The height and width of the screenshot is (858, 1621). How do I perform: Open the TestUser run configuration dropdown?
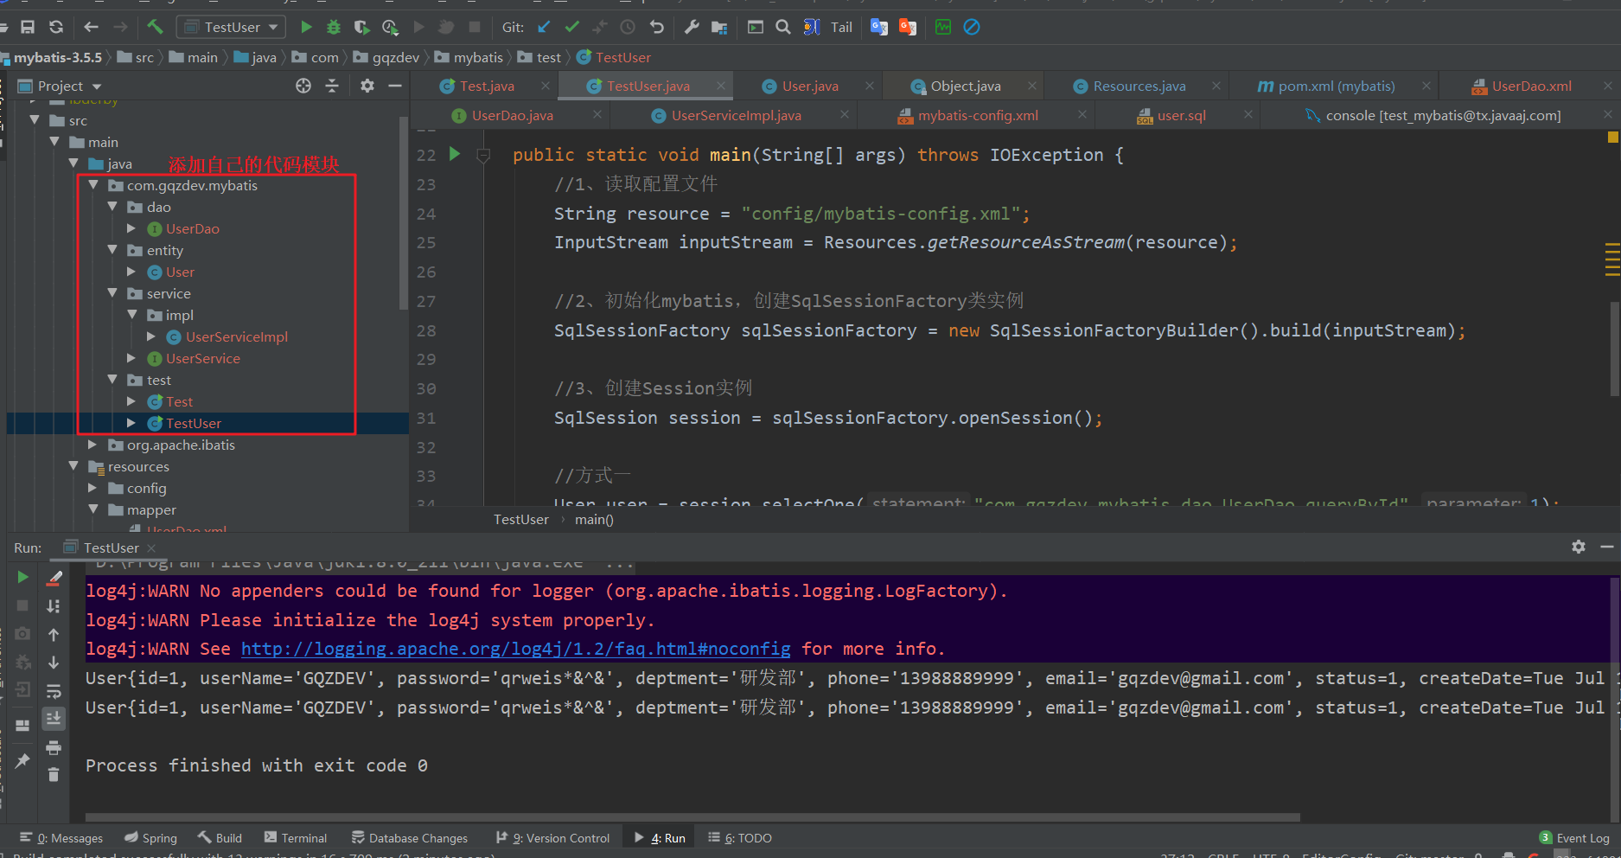[231, 27]
